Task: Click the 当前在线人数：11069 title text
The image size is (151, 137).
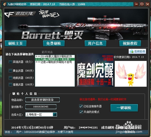Action: tap(72, 4)
